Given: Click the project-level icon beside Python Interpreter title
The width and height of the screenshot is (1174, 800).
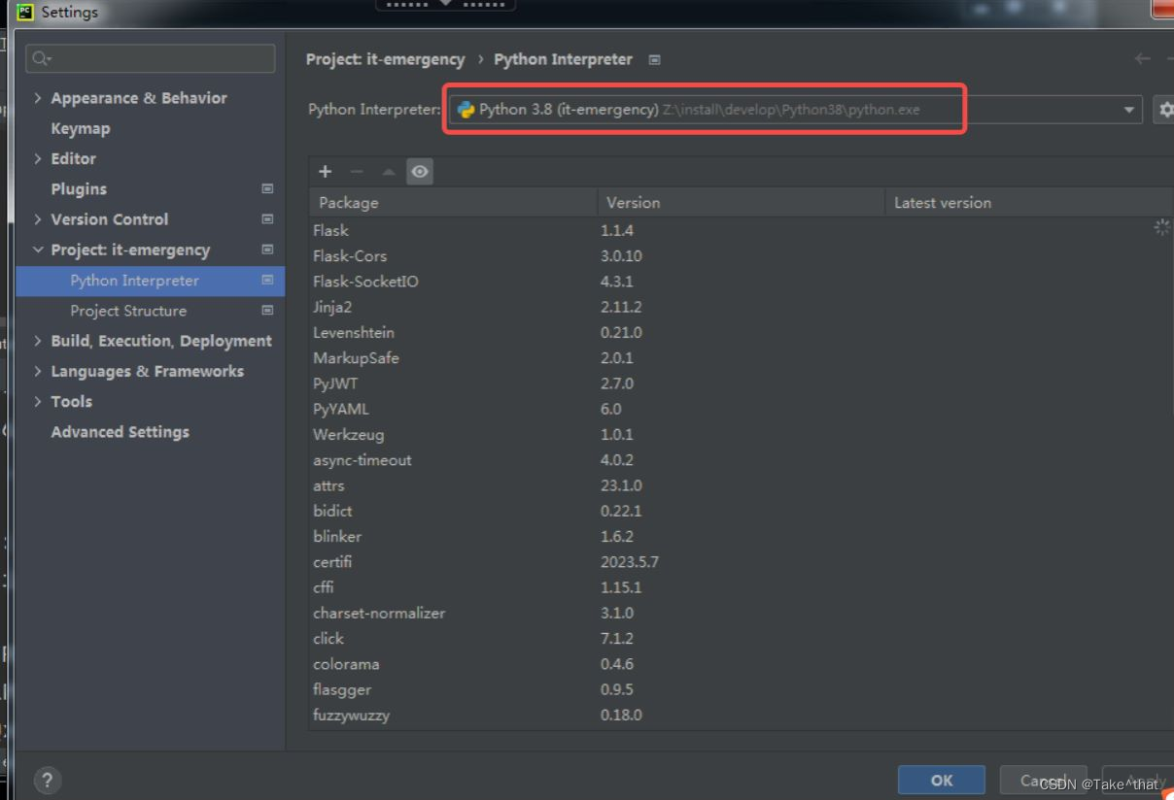Looking at the screenshot, I should (654, 59).
